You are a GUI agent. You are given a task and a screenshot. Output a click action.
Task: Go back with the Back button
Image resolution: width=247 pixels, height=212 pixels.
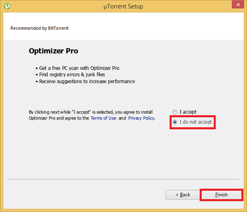click(183, 195)
